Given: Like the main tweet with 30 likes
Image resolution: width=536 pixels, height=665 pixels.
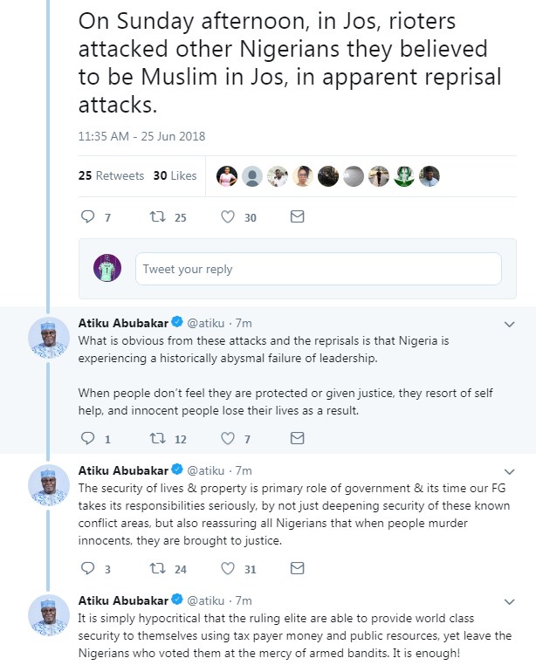Looking at the screenshot, I should pyautogui.click(x=228, y=216).
